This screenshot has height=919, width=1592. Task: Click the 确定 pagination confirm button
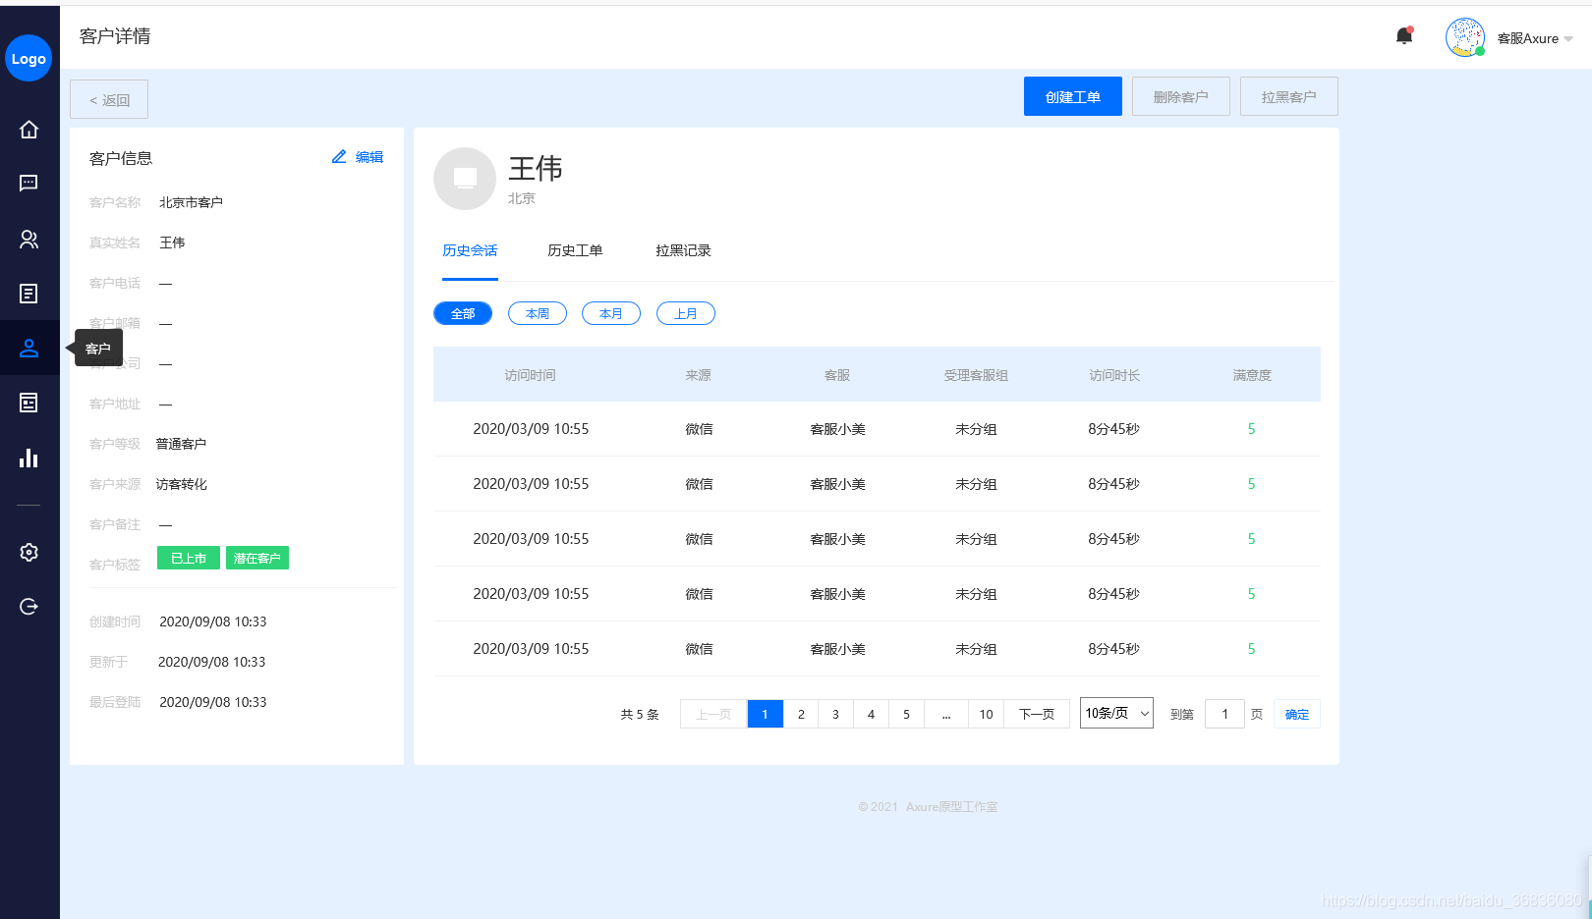[x=1297, y=714]
